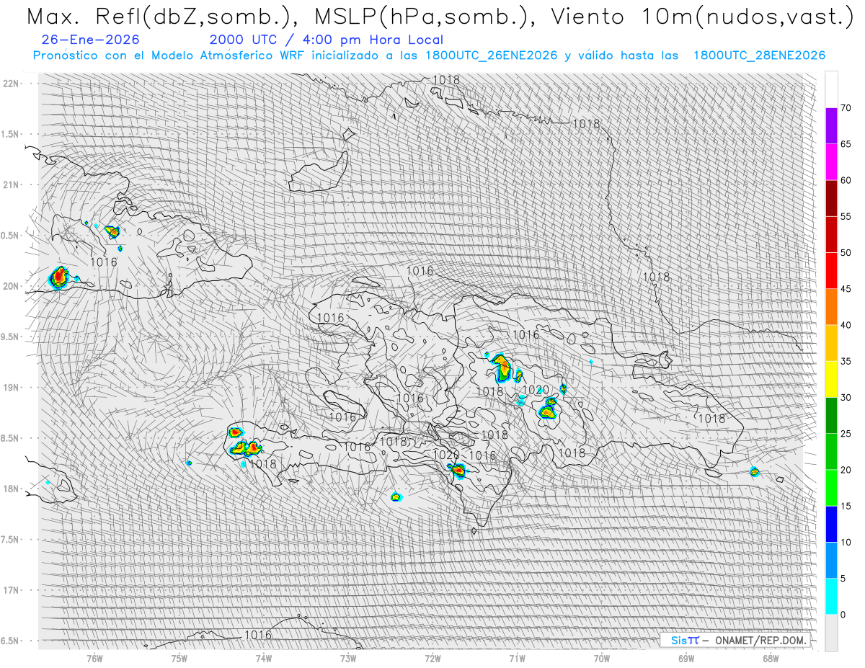The height and width of the screenshot is (668, 865).
Task: Click the colorbar tick label '0'
Action: (x=843, y=615)
